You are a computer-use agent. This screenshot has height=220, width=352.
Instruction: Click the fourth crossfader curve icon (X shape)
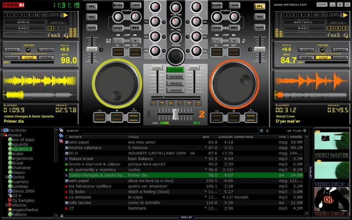180,103
